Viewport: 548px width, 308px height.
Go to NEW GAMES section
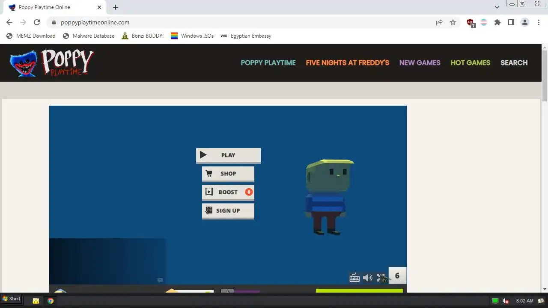[420, 62]
